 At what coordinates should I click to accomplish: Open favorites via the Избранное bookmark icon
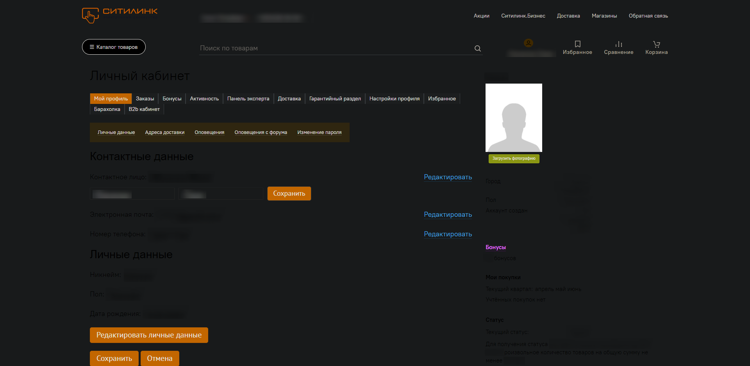577,44
